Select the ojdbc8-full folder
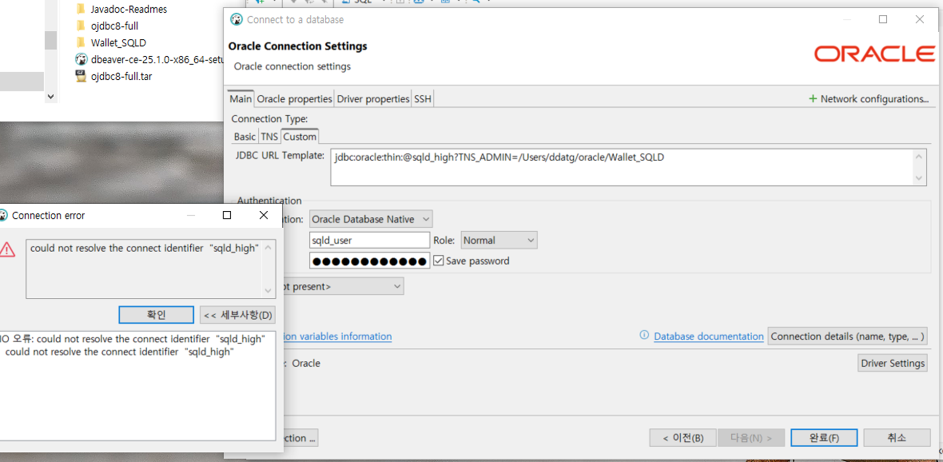 [114, 26]
